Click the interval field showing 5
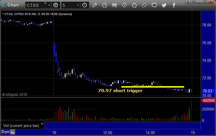Viewport: 216px width, 136px height. [69, 5]
